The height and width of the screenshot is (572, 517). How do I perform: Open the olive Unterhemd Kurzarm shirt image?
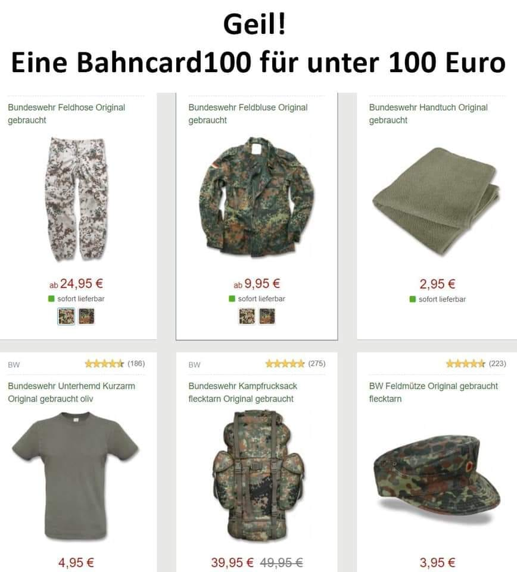(76, 476)
